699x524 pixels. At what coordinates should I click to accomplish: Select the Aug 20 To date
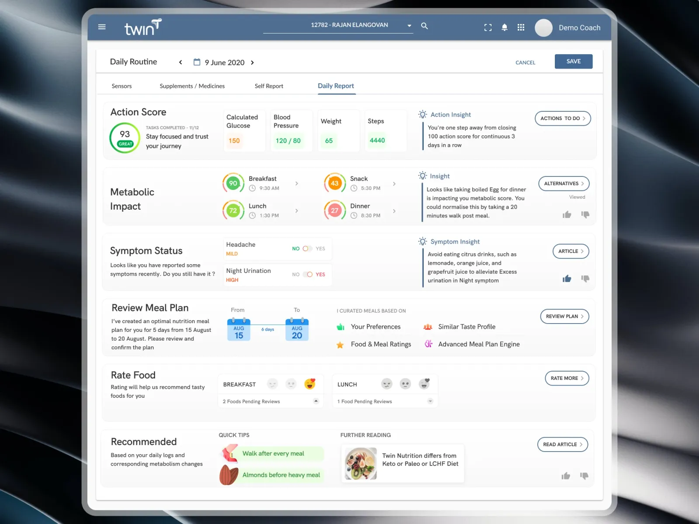[297, 330]
